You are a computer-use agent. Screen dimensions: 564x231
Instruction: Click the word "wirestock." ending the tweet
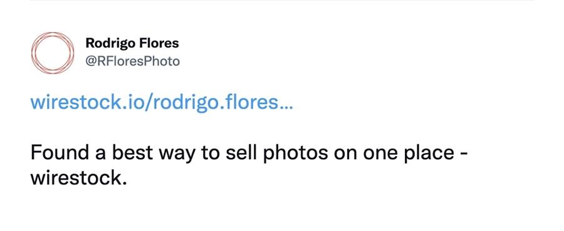click(x=79, y=178)
